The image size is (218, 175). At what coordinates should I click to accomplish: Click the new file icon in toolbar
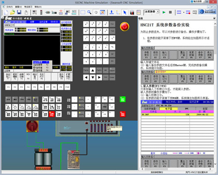(7, 12)
